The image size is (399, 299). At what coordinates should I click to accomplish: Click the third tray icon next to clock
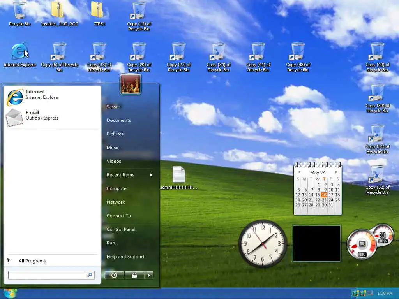click(370, 294)
